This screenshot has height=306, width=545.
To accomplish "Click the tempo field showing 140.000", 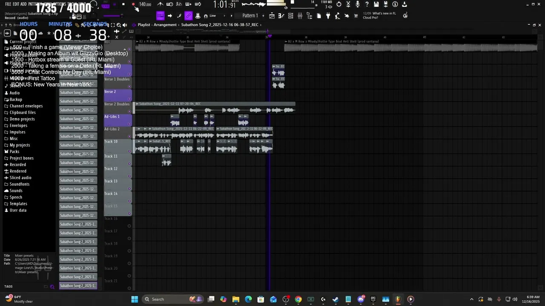I will click(145, 4).
